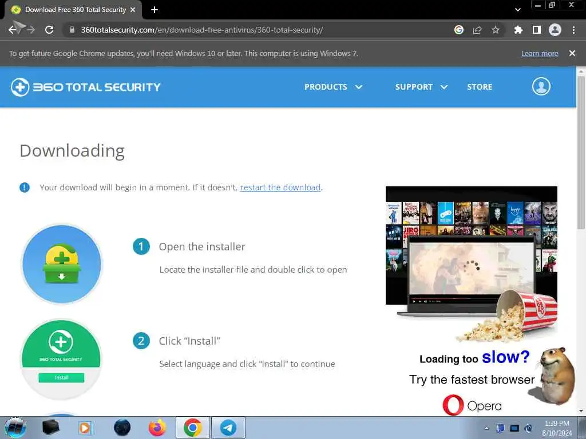The image size is (586, 439).
Task: Expand the SUPPORT menu
Action: pyautogui.click(x=421, y=87)
